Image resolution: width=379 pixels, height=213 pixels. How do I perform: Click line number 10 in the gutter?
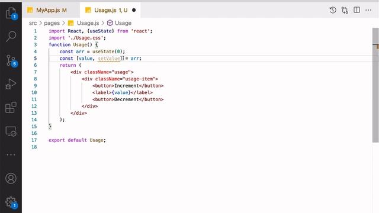pyautogui.click(x=34, y=92)
